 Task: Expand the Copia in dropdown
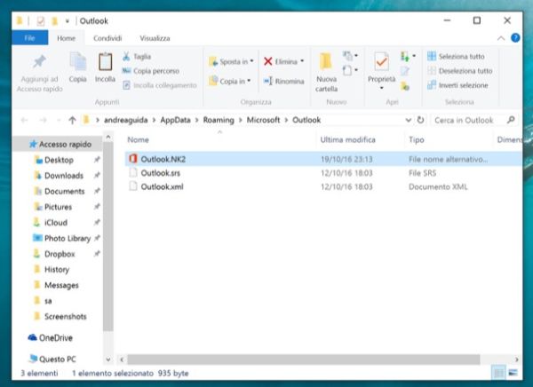coord(231,81)
